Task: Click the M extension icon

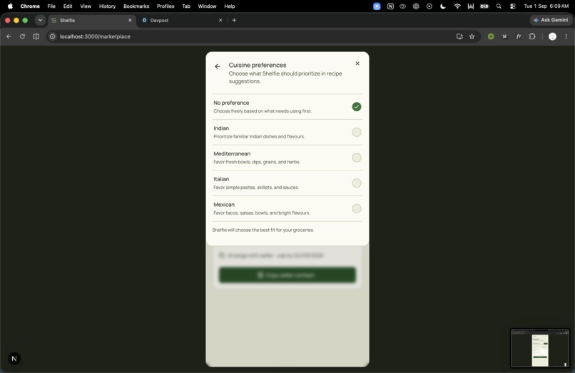Action: [504, 36]
